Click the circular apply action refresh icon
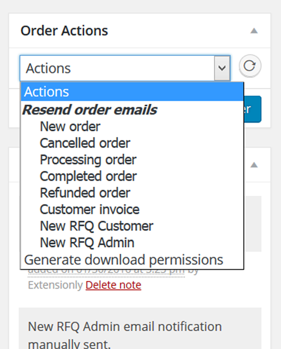 250,66
